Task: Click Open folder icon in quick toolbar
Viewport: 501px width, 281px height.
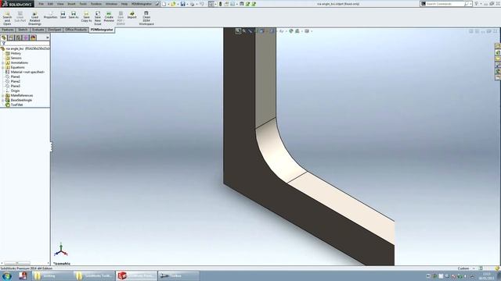Action: pos(173,4)
